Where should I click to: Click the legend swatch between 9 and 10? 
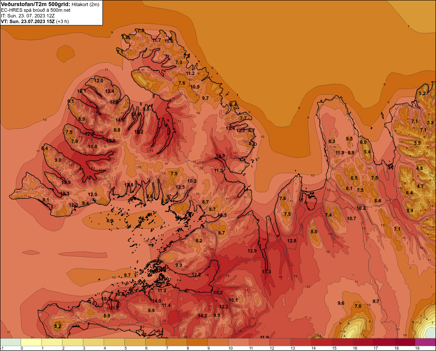click(218, 342)
